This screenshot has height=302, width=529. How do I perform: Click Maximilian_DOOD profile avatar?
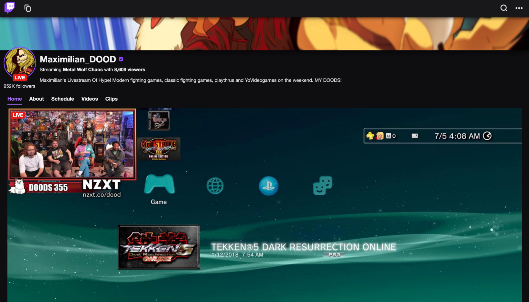pyautogui.click(x=20, y=62)
